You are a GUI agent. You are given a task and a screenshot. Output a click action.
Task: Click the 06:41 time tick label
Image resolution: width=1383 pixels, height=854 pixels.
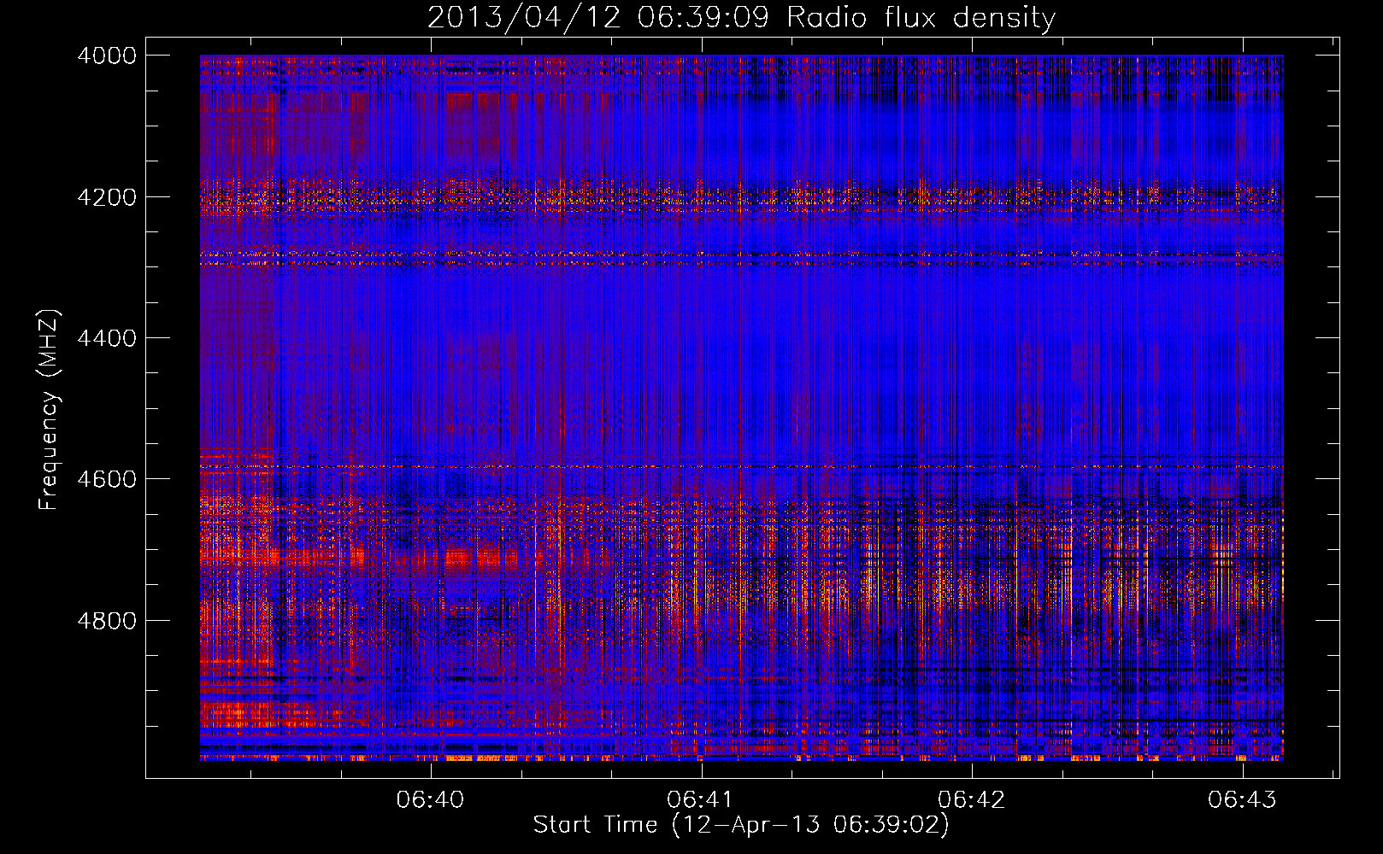pos(701,799)
